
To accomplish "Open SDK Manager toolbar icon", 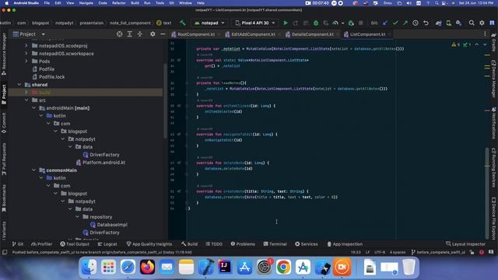I will (458, 23).
